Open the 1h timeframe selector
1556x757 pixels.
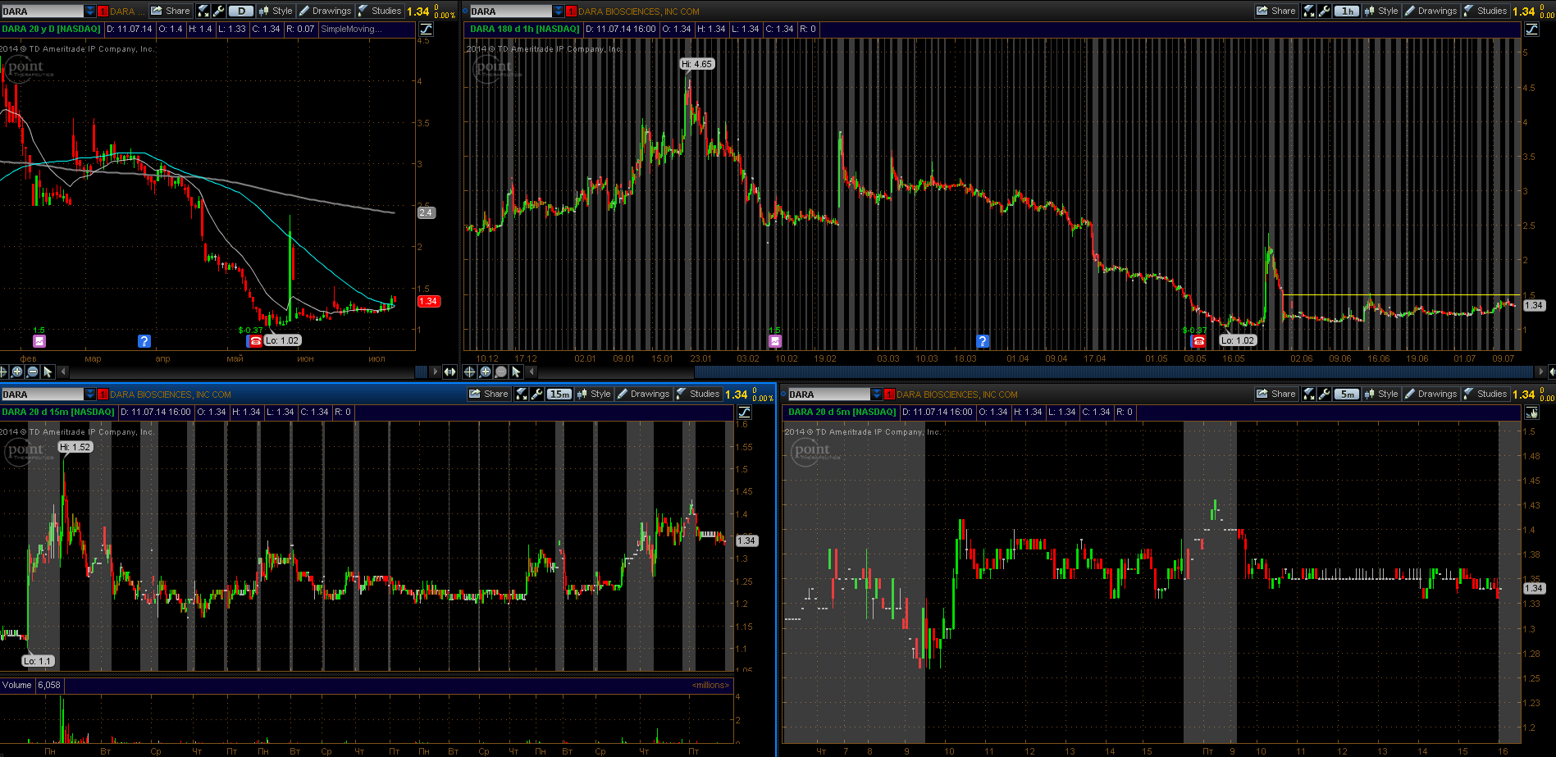[x=1347, y=11]
